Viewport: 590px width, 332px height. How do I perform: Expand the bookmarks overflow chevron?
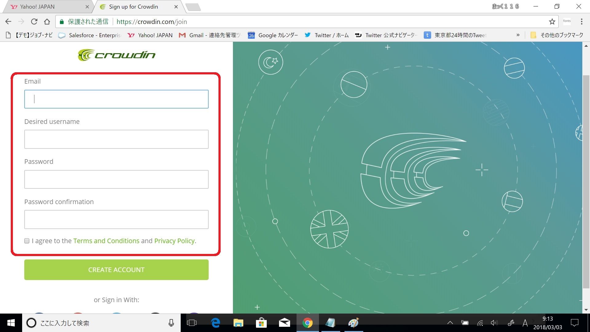[518, 35]
